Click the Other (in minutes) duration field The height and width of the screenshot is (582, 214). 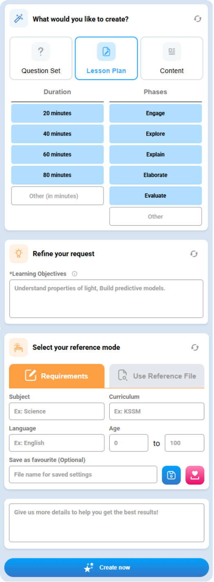coord(57,196)
